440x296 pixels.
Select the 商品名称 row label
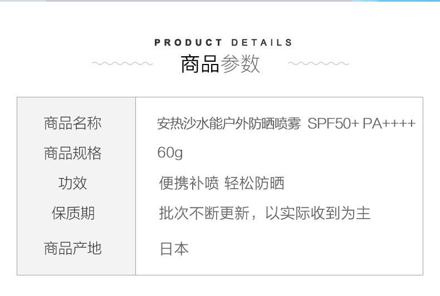pyautogui.click(x=72, y=123)
